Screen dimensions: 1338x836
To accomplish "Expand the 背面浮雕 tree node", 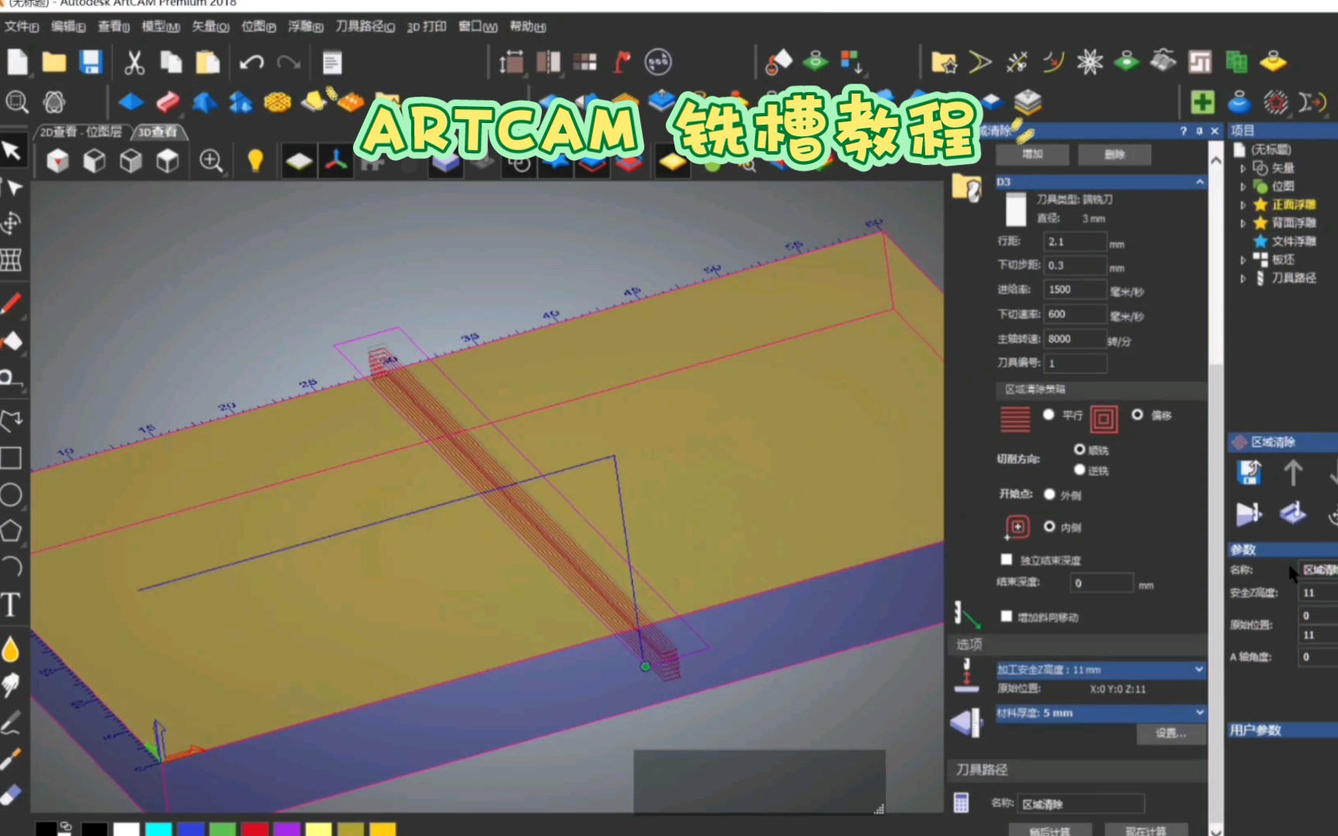I will (1243, 223).
